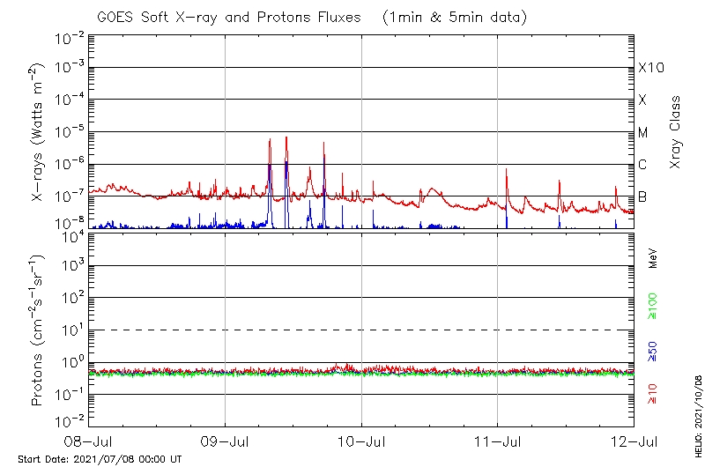Click the X10 flare class label

[650, 68]
